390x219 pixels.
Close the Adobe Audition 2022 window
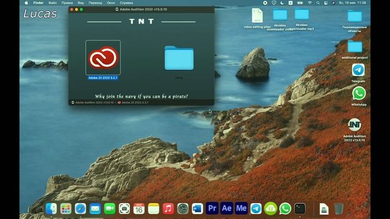[72, 10]
